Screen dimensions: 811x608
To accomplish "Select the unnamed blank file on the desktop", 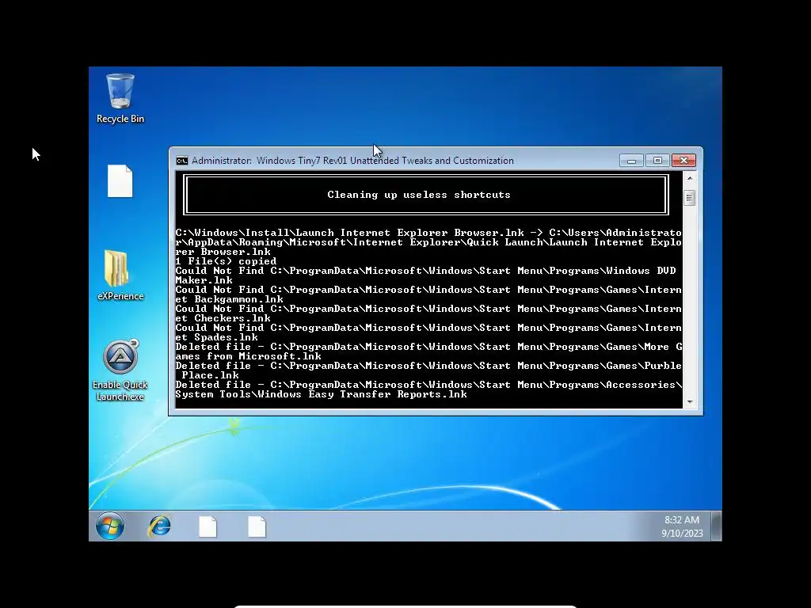I will pos(120,181).
